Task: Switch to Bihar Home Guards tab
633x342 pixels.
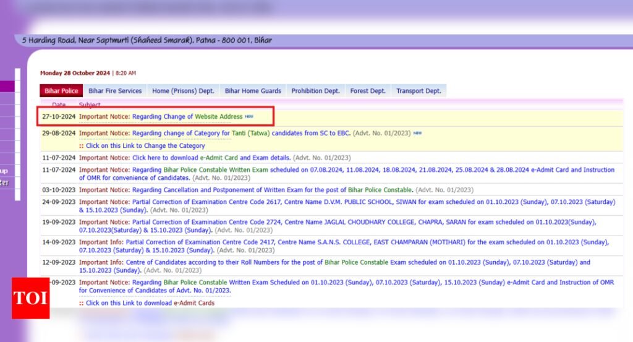Action: click(253, 91)
